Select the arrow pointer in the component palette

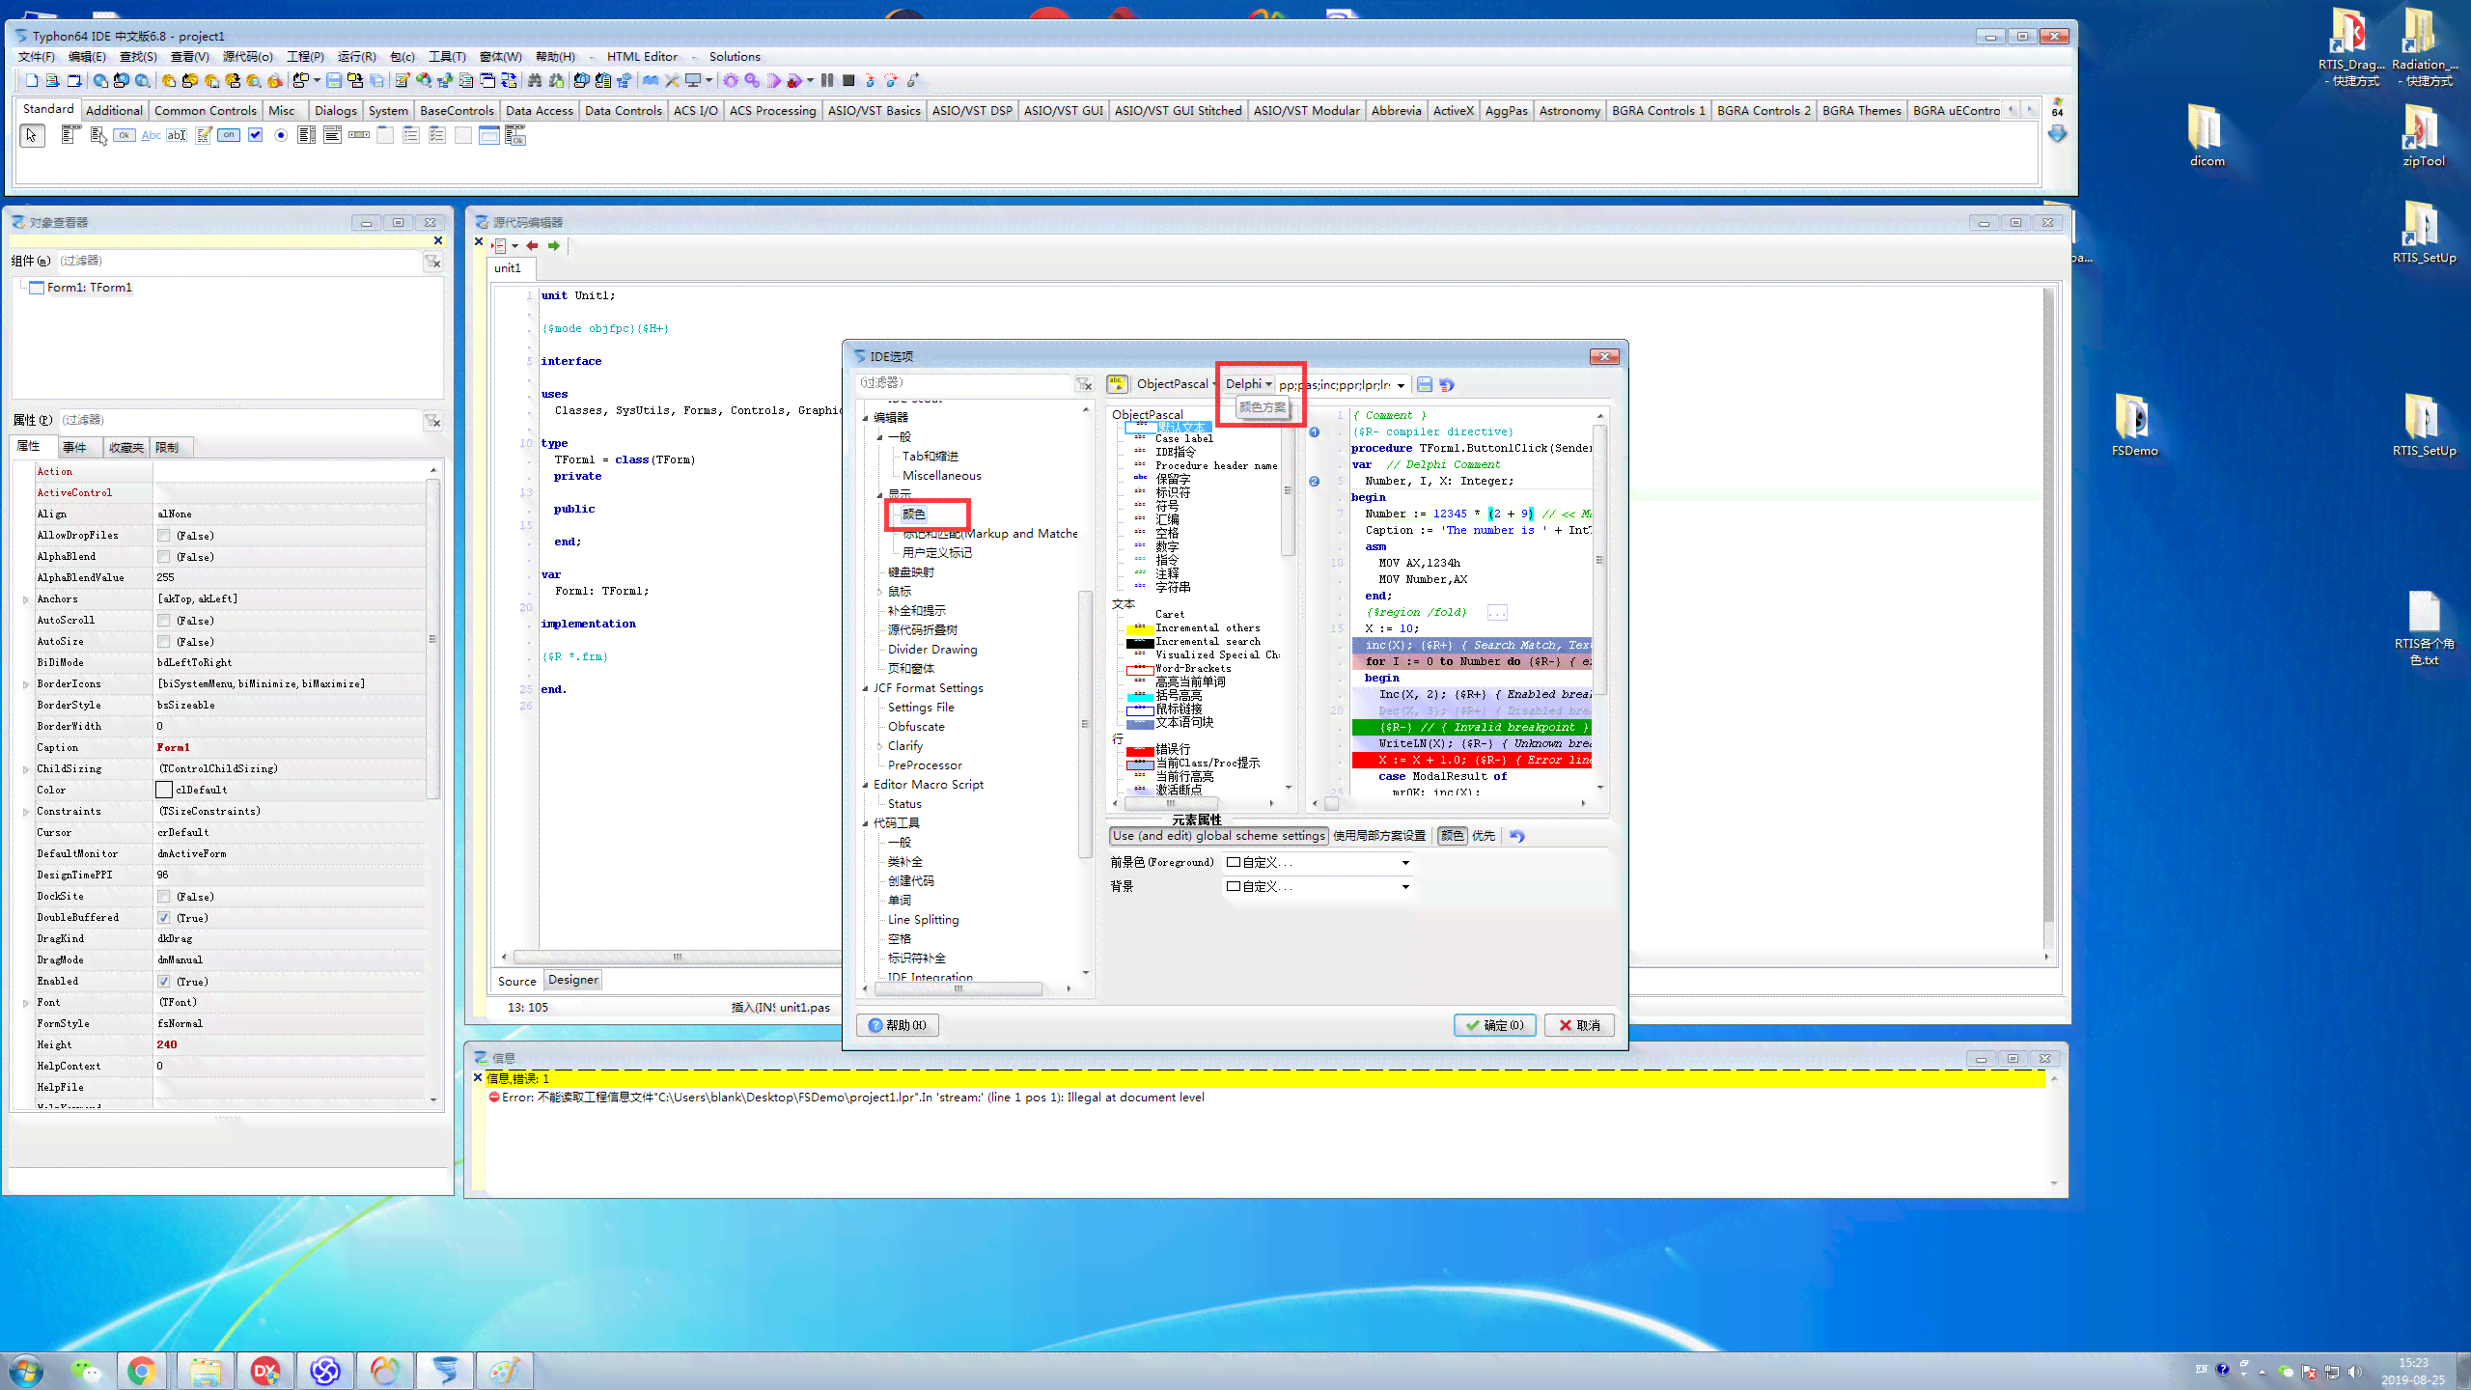[32, 136]
